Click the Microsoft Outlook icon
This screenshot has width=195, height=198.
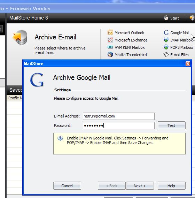(x=110, y=32)
